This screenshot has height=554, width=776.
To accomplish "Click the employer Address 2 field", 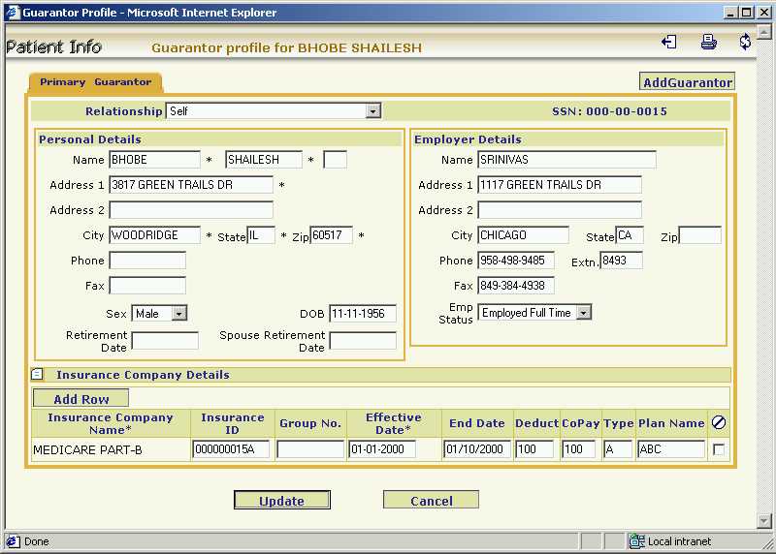I will coord(560,210).
